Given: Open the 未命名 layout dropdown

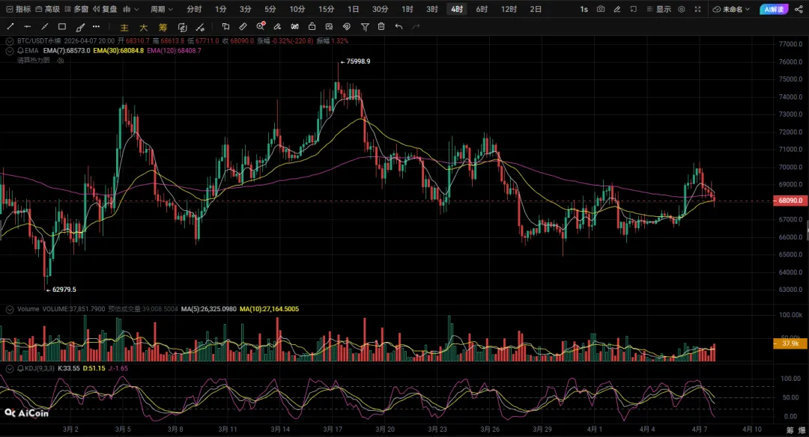Looking at the screenshot, I should point(731,9).
